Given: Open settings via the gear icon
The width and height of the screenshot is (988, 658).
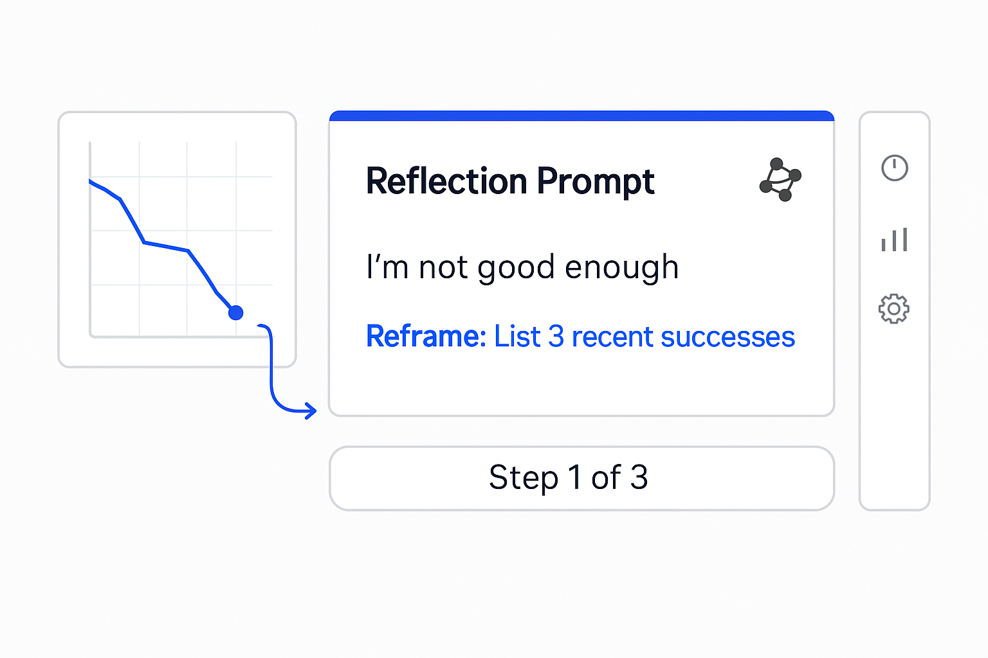Looking at the screenshot, I should click(x=894, y=309).
